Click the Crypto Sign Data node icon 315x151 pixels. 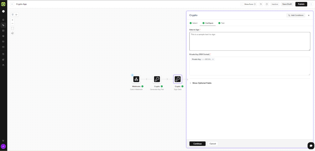177,79
